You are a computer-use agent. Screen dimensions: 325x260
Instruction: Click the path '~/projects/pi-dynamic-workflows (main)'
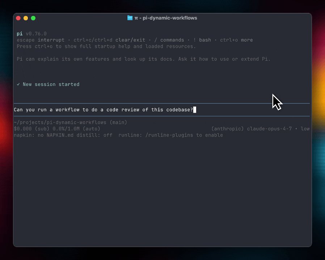[71, 122]
